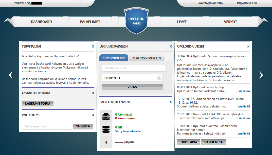Image resolution: width=272 pixels, height=155 pixels.
Task: Open the Dashboard menu
Action: [41, 22]
